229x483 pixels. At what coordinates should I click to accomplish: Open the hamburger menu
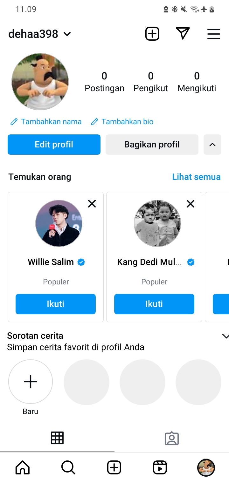point(213,34)
